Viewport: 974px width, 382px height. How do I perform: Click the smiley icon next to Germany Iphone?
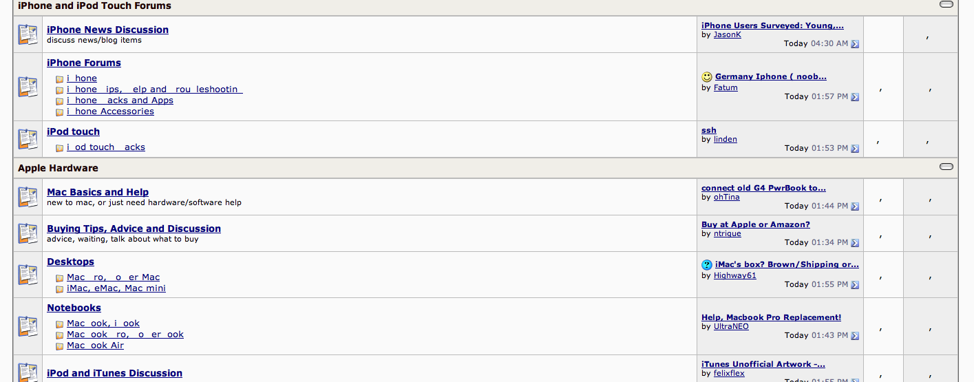point(707,77)
